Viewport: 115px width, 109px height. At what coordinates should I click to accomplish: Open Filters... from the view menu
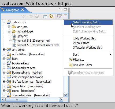pos(88,60)
